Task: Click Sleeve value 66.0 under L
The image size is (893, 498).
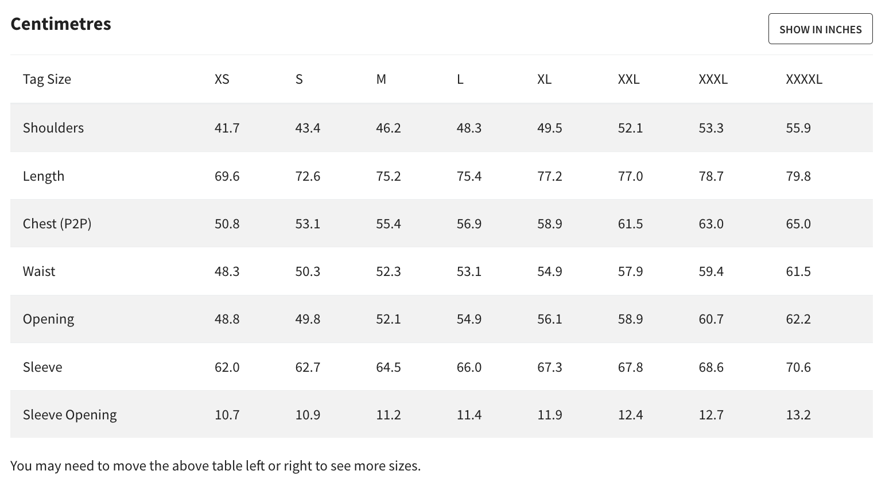Action: pyautogui.click(x=469, y=367)
